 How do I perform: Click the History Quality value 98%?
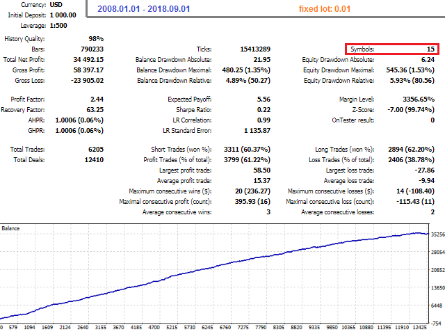(96, 39)
